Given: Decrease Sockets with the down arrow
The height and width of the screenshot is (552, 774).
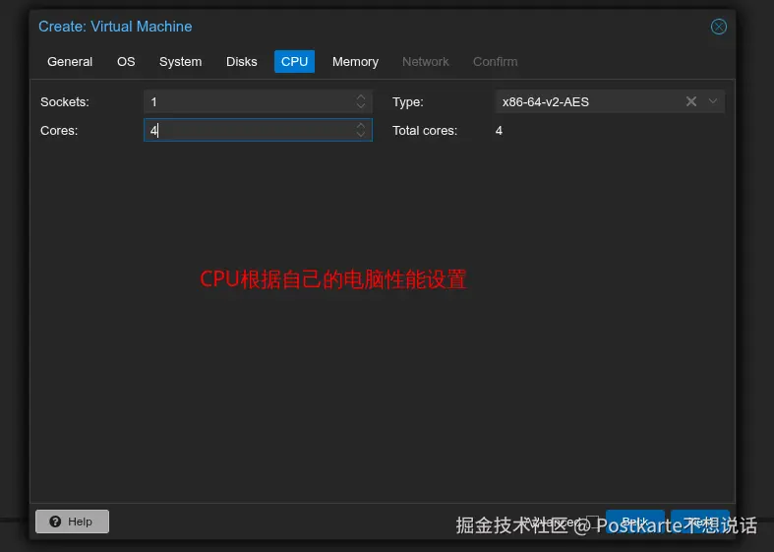Looking at the screenshot, I should (x=361, y=106).
